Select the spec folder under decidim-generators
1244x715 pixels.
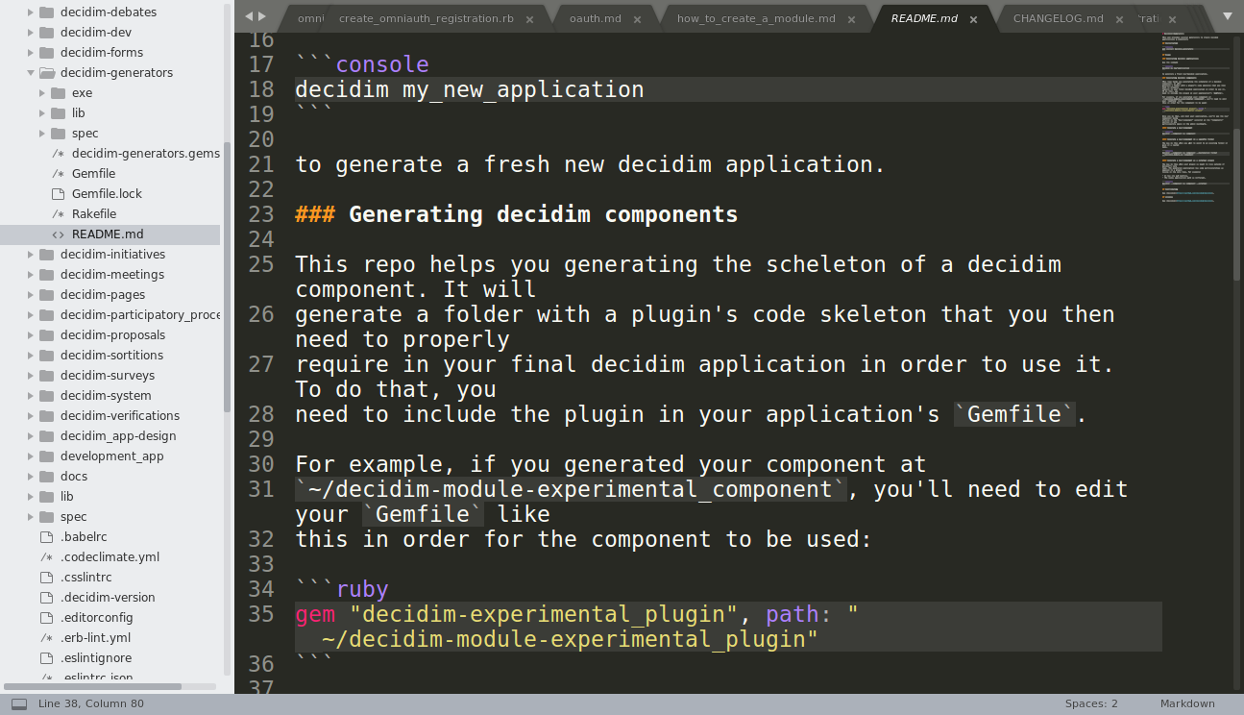85,134
